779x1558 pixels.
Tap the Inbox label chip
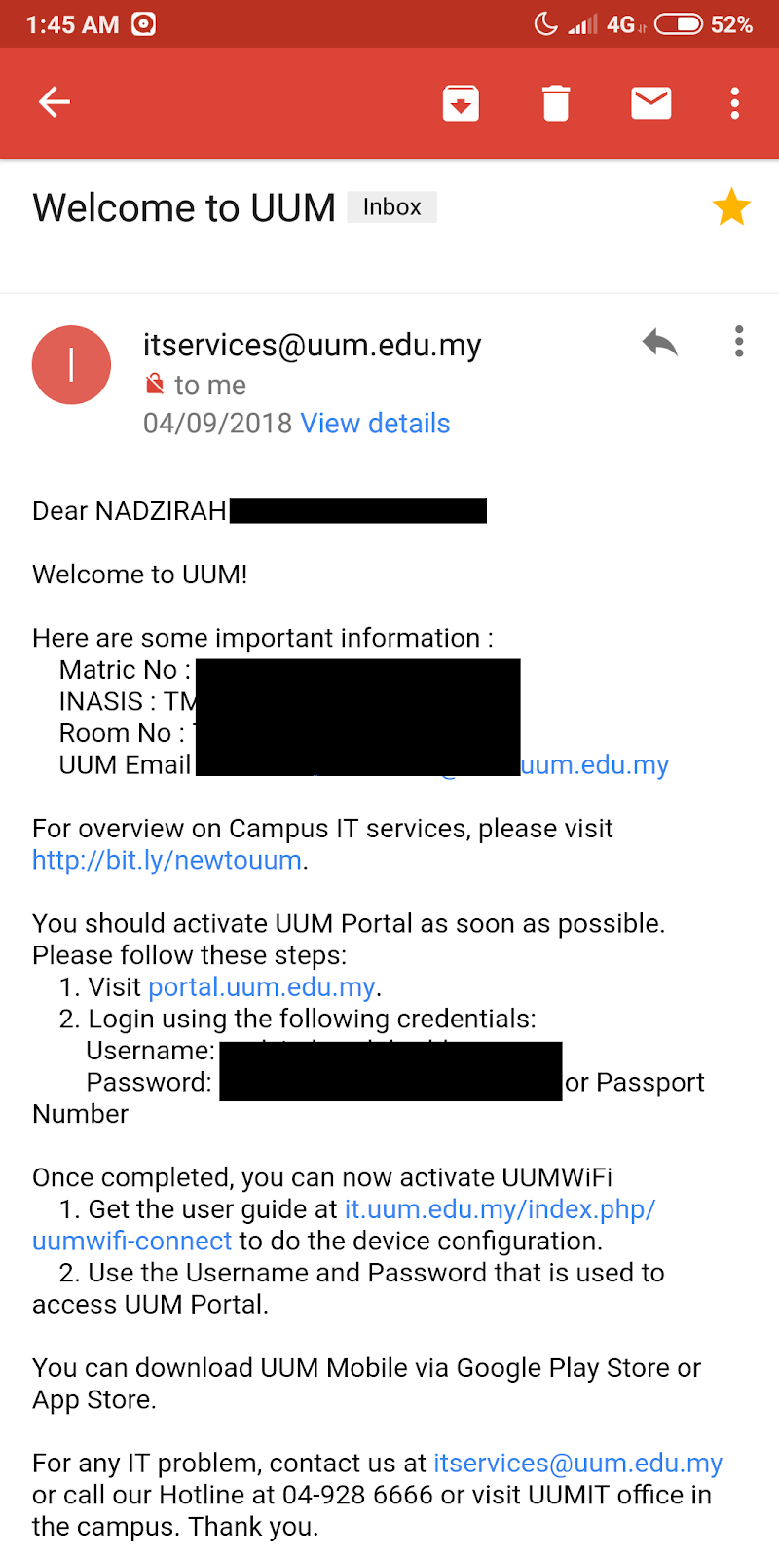[x=391, y=207]
